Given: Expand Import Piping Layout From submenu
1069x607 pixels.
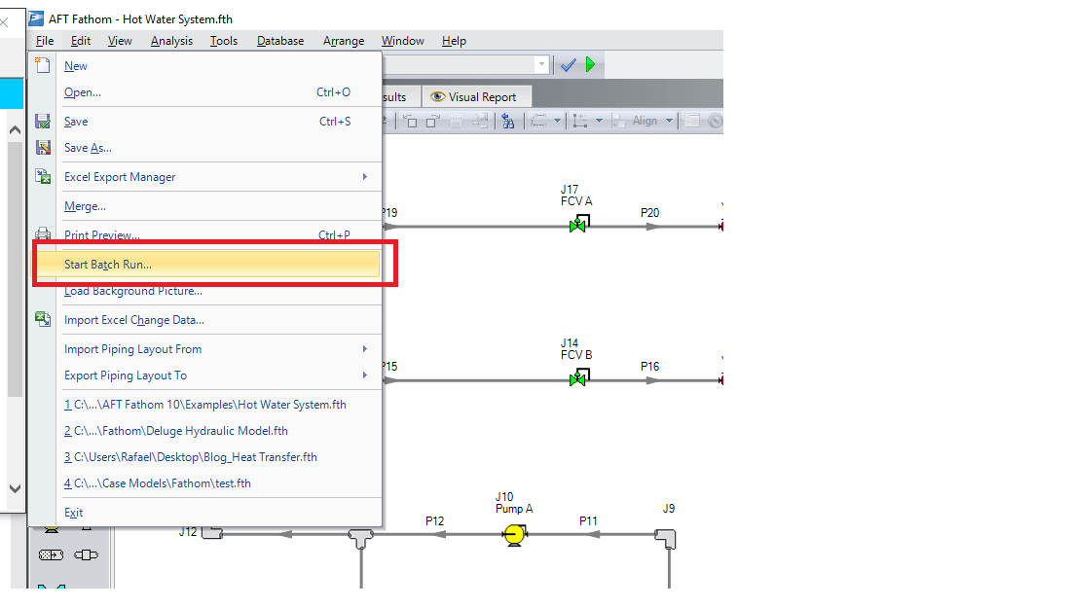Looking at the screenshot, I should pyautogui.click(x=365, y=349).
